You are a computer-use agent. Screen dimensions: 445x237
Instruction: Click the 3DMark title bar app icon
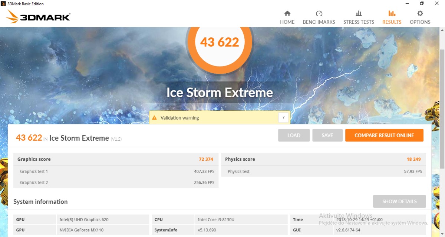pyautogui.click(x=3, y=4)
